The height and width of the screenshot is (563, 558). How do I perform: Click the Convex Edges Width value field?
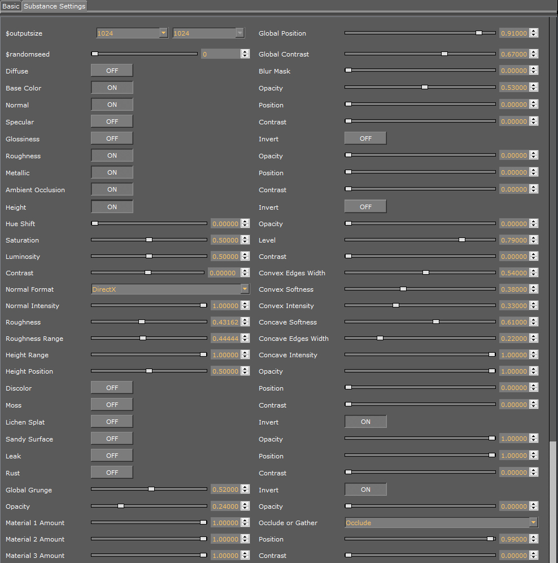click(x=513, y=273)
